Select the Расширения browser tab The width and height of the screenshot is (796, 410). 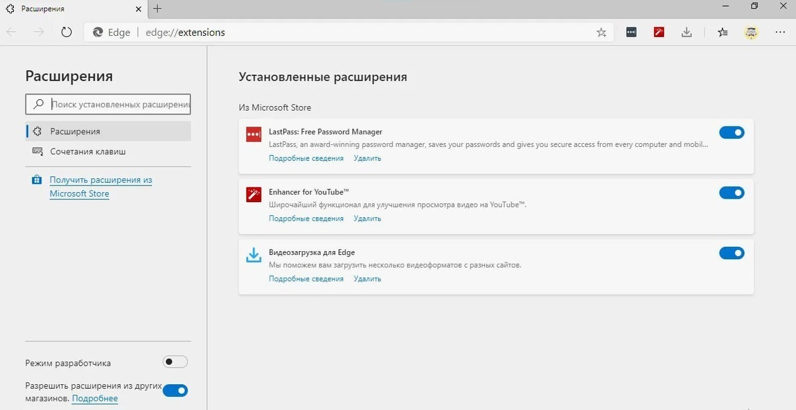tap(73, 9)
